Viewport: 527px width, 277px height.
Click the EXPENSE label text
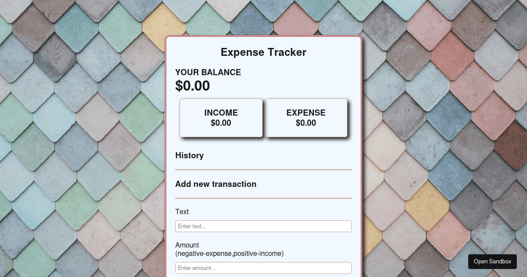pos(306,113)
